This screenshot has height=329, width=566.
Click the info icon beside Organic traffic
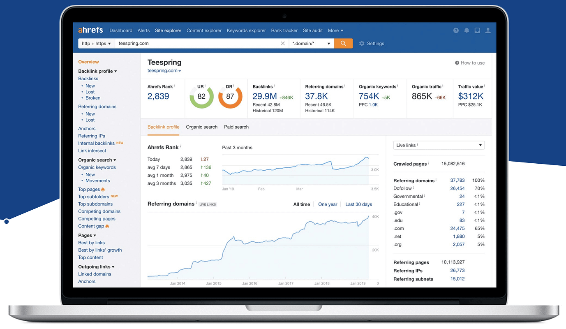(x=443, y=86)
